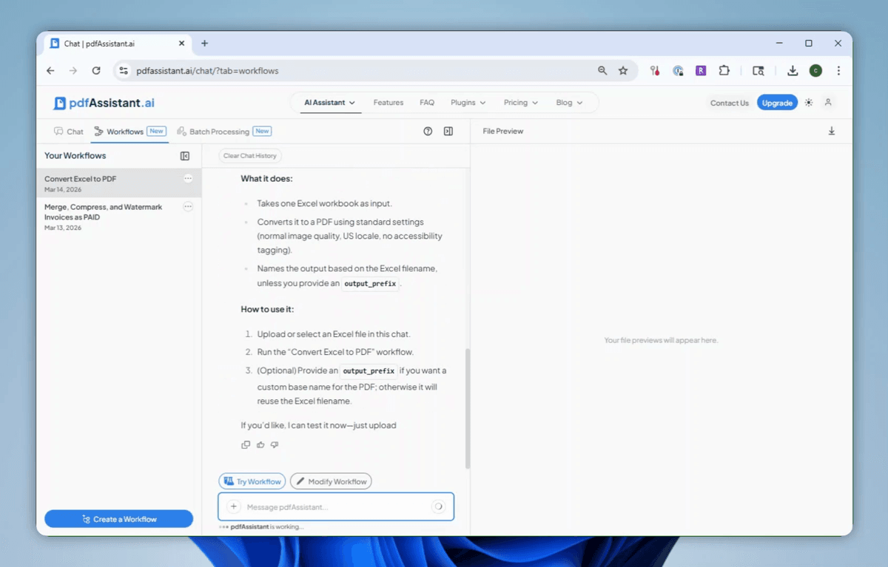Click the browser address bar URL
This screenshot has width=888, height=567.
point(207,71)
